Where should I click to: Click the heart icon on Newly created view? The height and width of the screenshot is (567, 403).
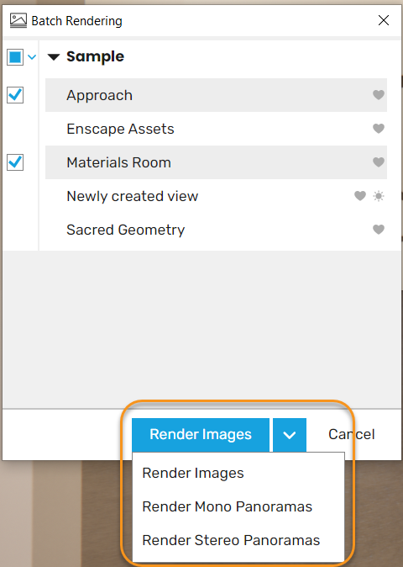click(360, 196)
